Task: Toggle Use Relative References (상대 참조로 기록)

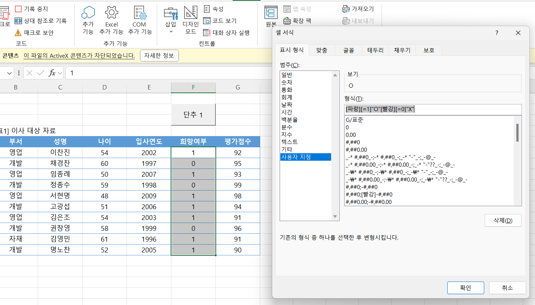Action: tap(18, 21)
